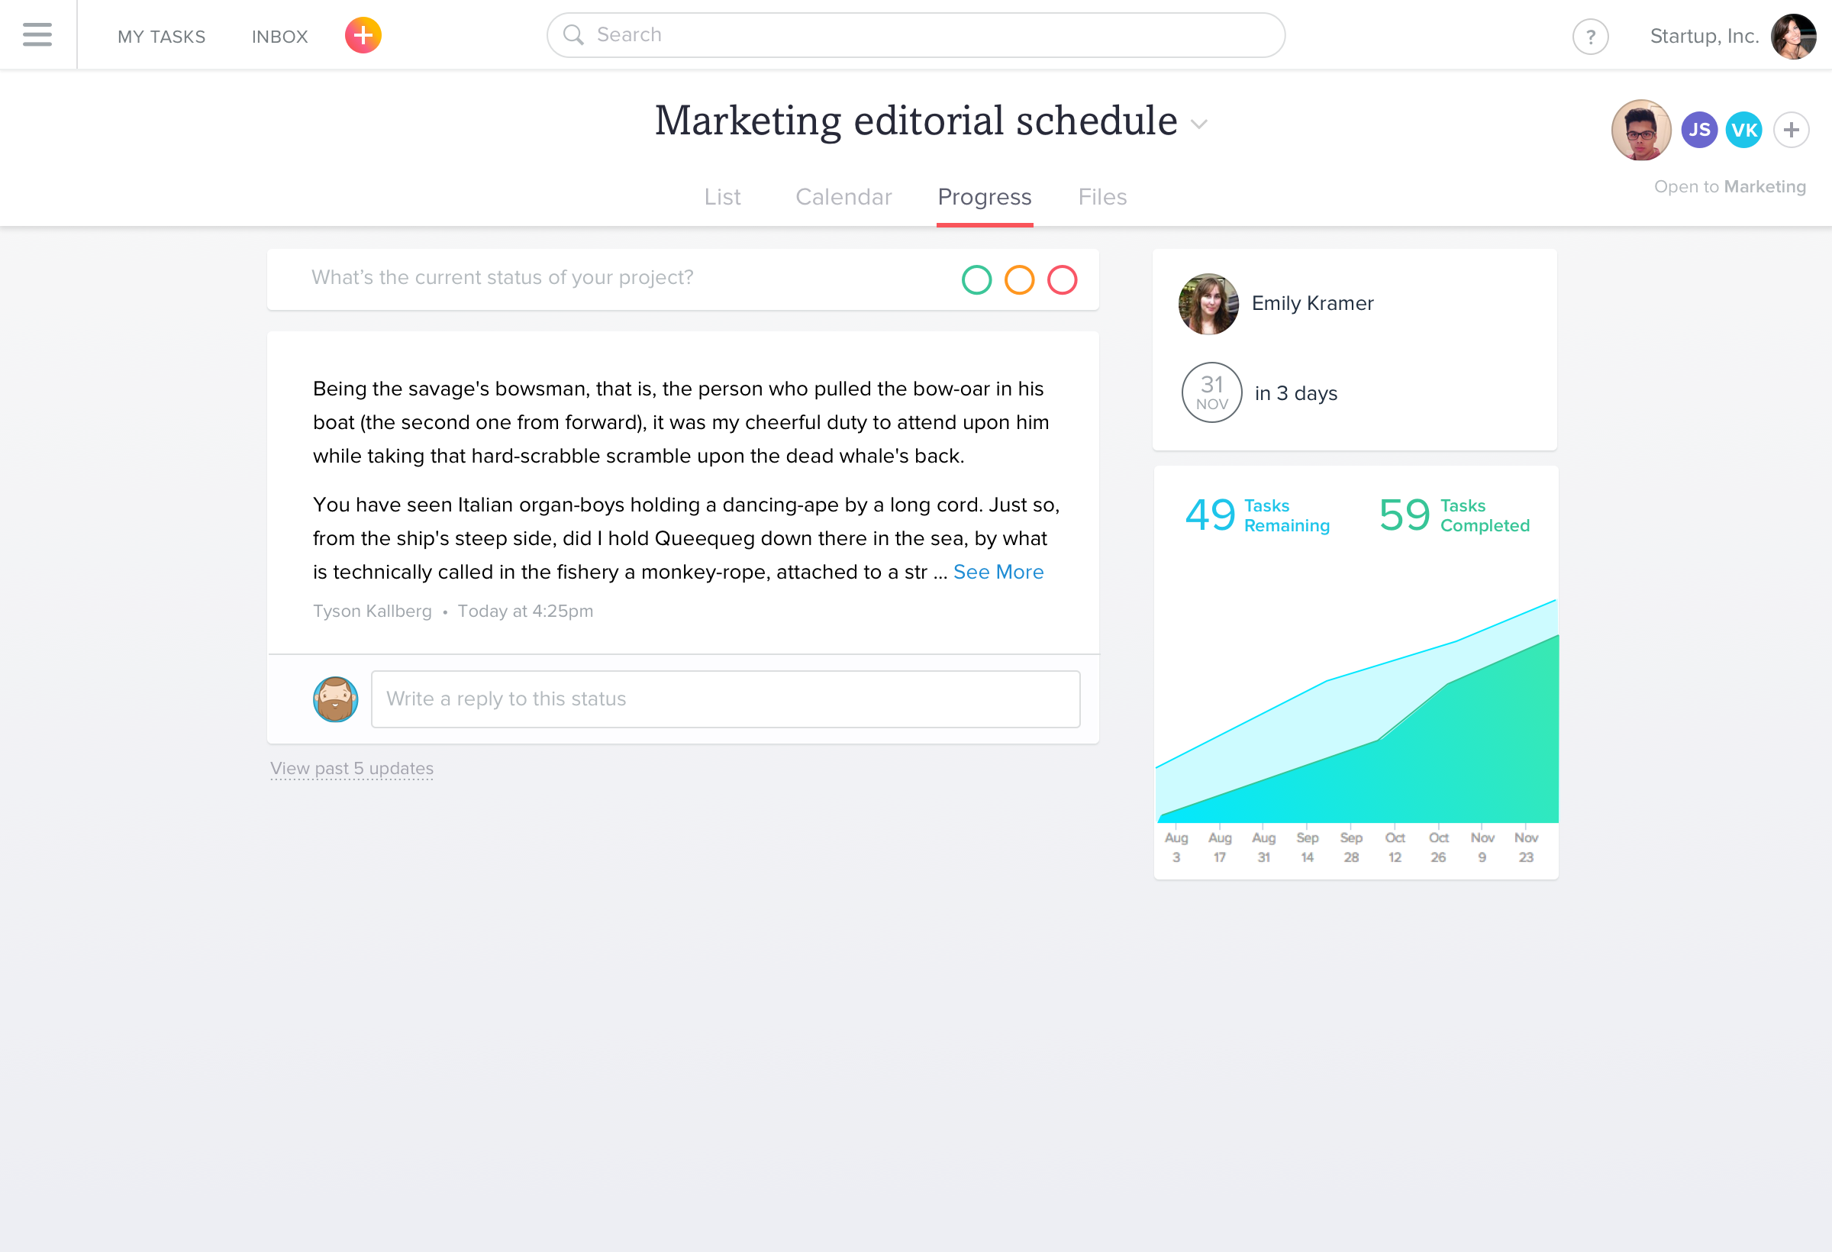Switch to the Files tab
The image size is (1832, 1252).
click(1102, 196)
